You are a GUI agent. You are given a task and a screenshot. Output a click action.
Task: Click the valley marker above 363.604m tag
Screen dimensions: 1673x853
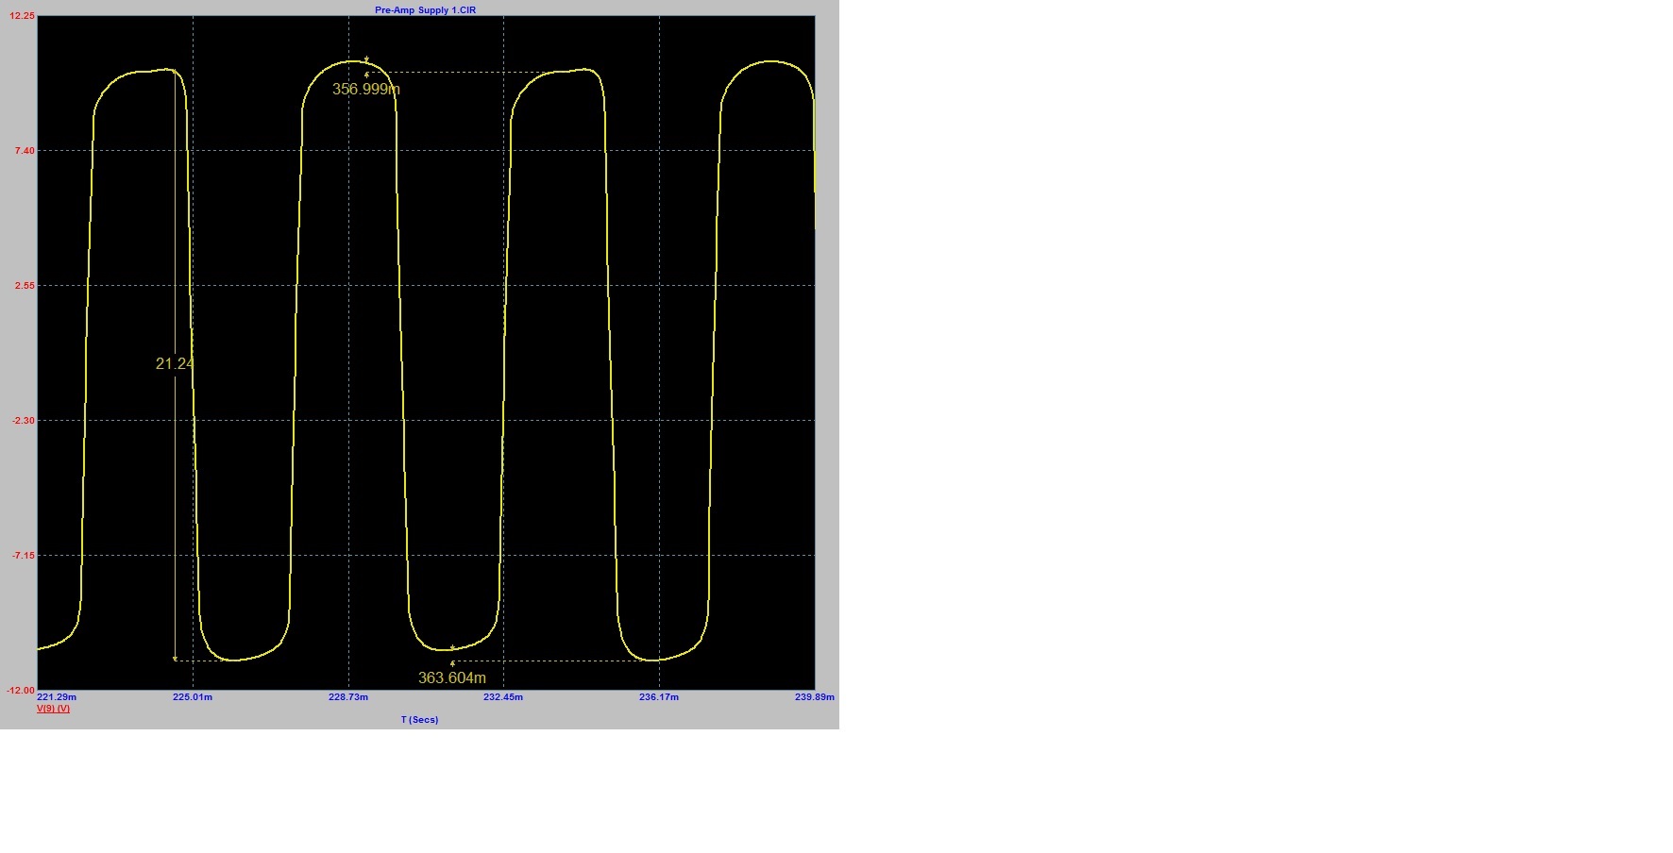coord(452,648)
